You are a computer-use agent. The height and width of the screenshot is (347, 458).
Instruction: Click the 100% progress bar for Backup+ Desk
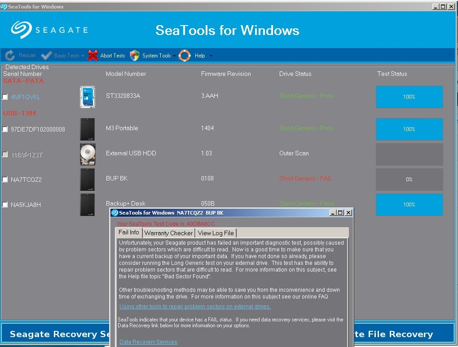[409, 204]
